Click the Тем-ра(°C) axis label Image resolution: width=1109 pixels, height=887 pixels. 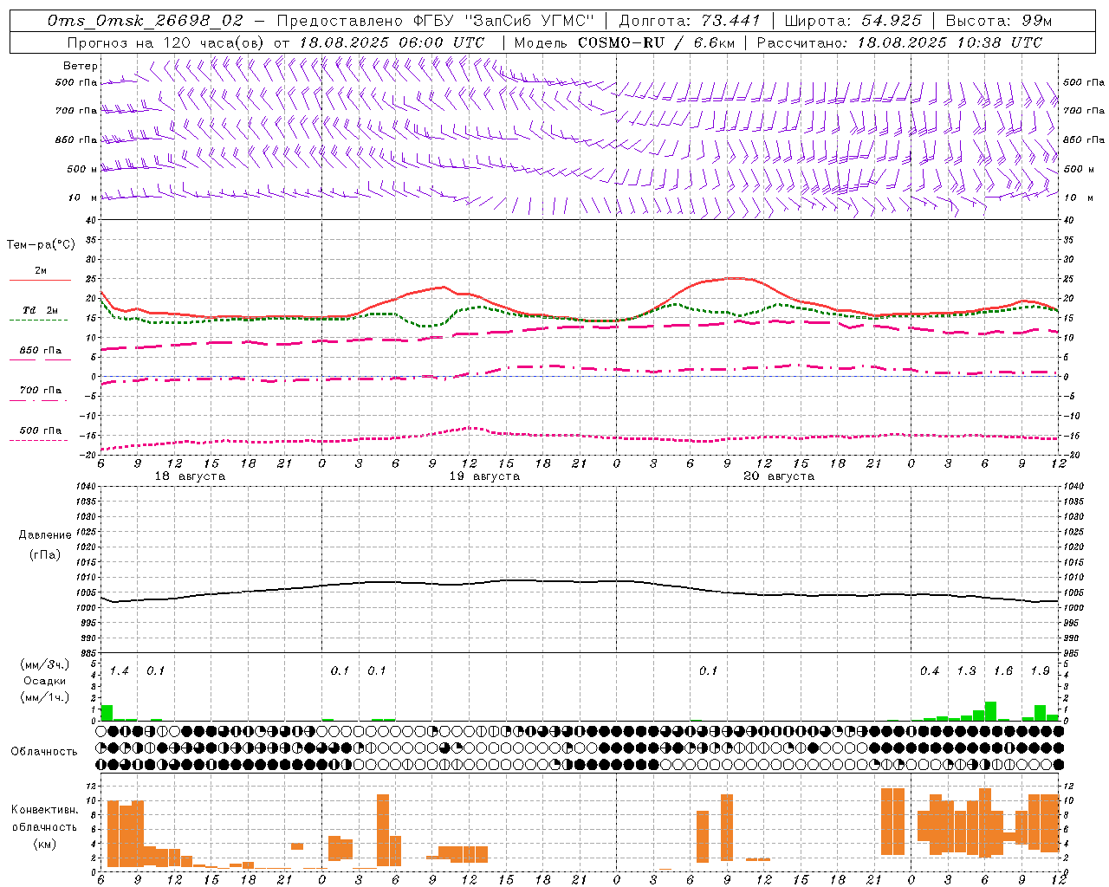41,245
